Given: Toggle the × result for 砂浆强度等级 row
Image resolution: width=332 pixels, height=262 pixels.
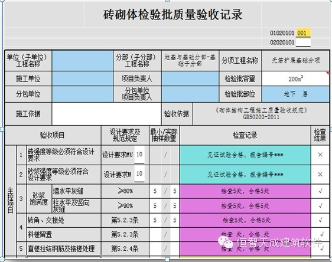Looking at the screenshot, I should point(320,175).
